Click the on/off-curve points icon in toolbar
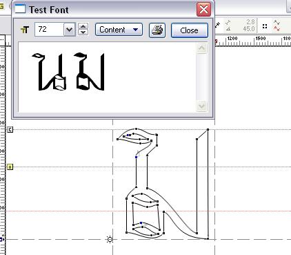Viewport: 291px width, 255px height. click(x=277, y=26)
